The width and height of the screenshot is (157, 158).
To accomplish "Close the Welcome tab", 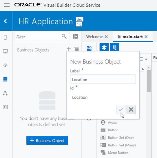I will [x=106, y=37].
